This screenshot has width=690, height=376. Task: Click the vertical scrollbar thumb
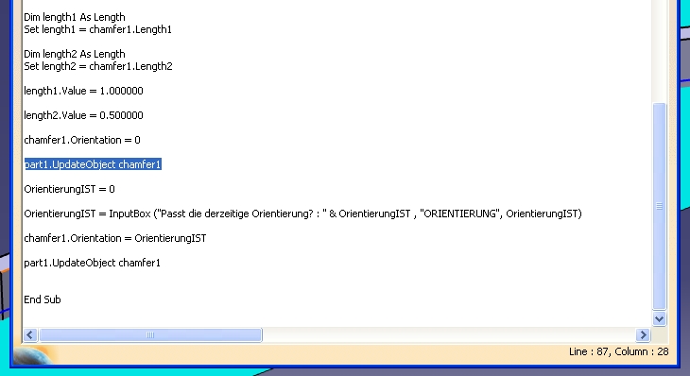point(659,206)
